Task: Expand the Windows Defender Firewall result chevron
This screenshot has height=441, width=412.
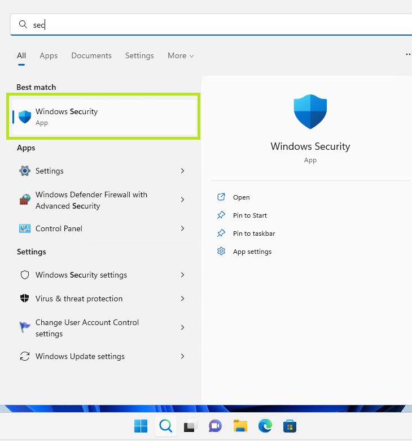Action: coord(182,200)
